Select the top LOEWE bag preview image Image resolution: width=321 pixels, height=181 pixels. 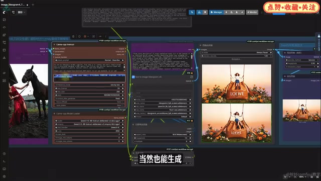pos(236,84)
